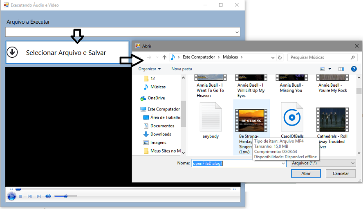Screen dimensions: 363x209
Task: Click Músicas in the address breadcrumb
Action: click(230, 57)
